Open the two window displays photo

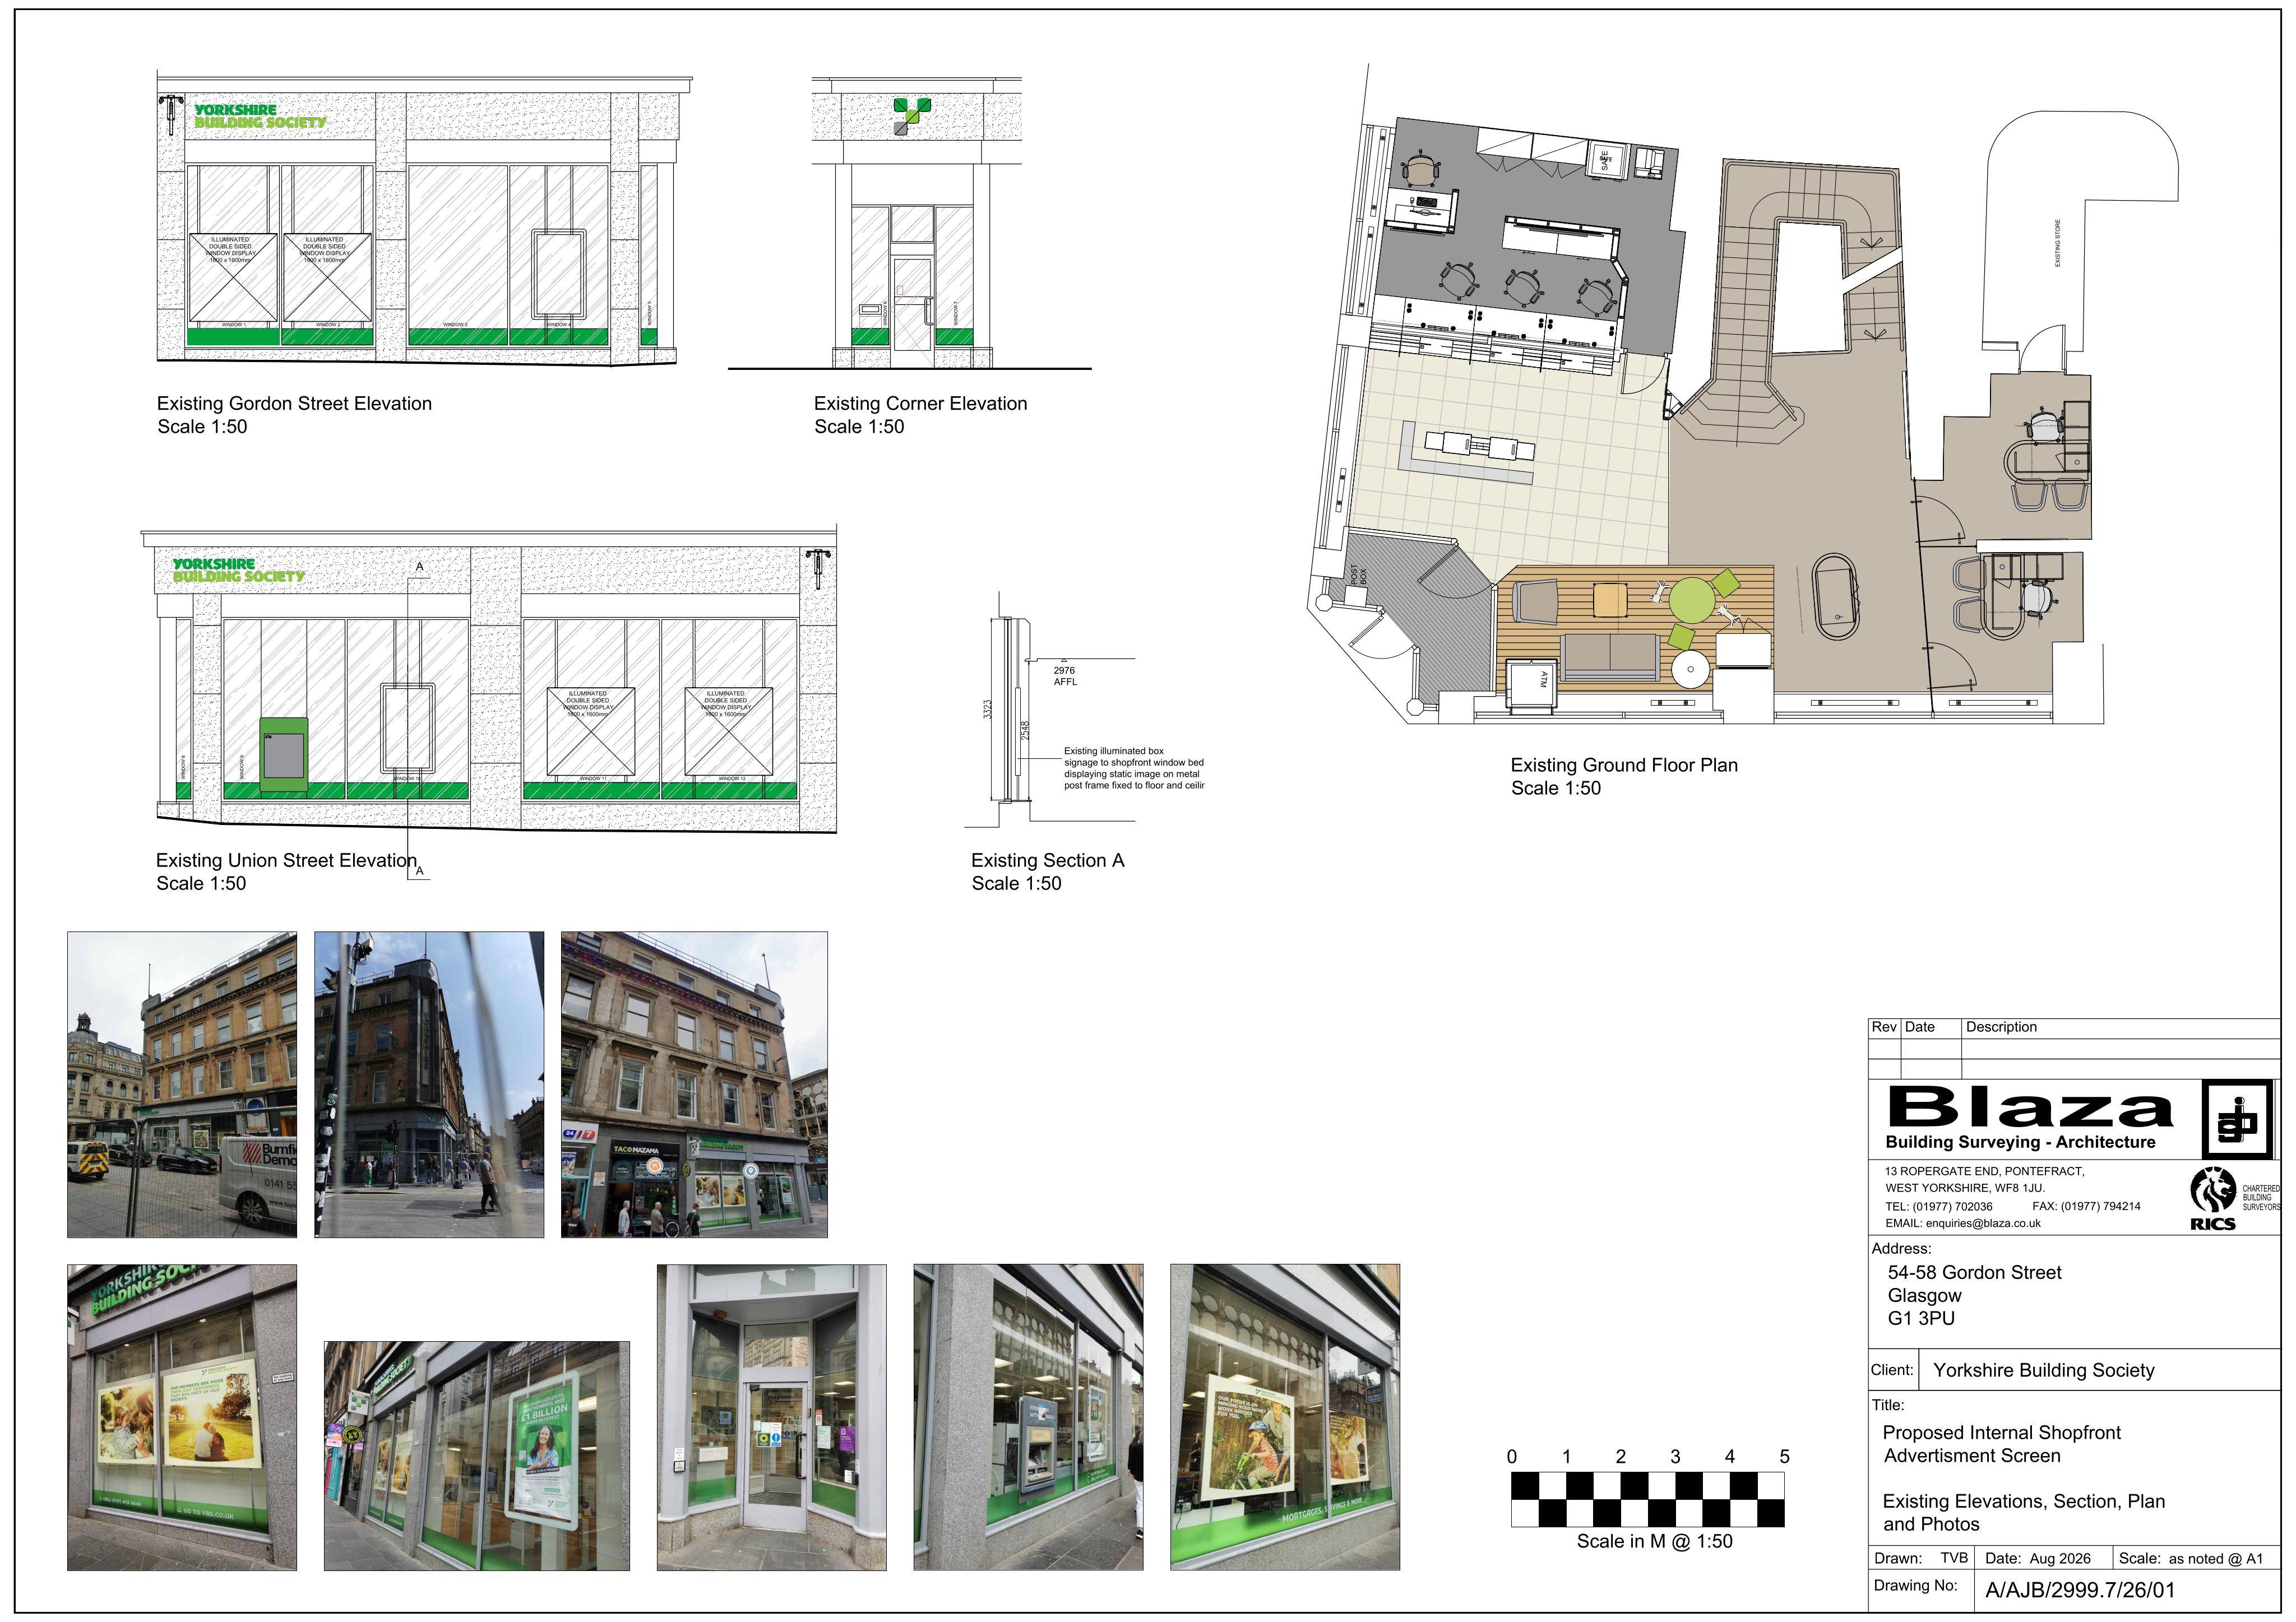point(182,1417)
